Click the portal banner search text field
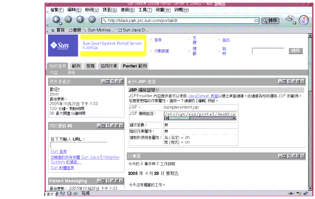The width and height of the screenshot is (315, 199). point(268,51)
